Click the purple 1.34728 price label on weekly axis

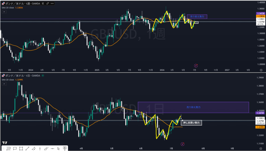tap(260, 13)
